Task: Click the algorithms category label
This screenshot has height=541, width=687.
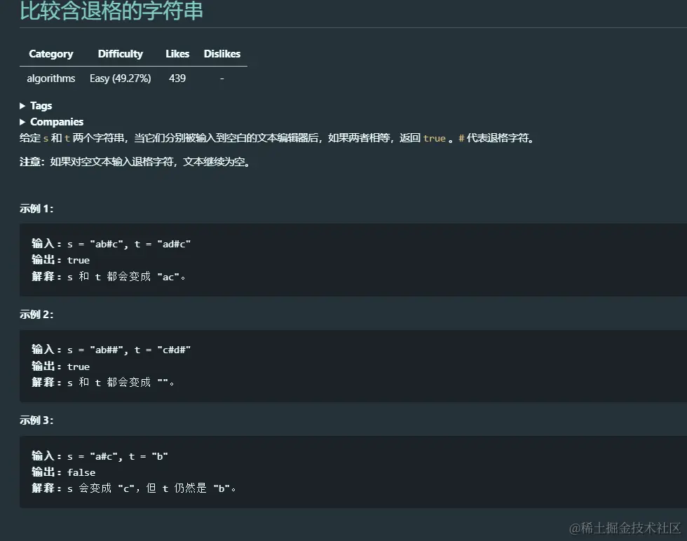Action: 50,78
